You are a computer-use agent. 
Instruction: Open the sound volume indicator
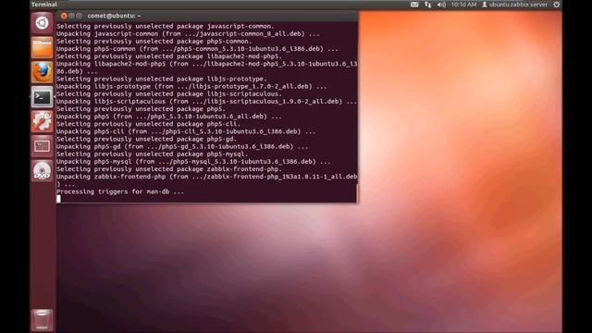pyautogui.click(x=441, y=5)
